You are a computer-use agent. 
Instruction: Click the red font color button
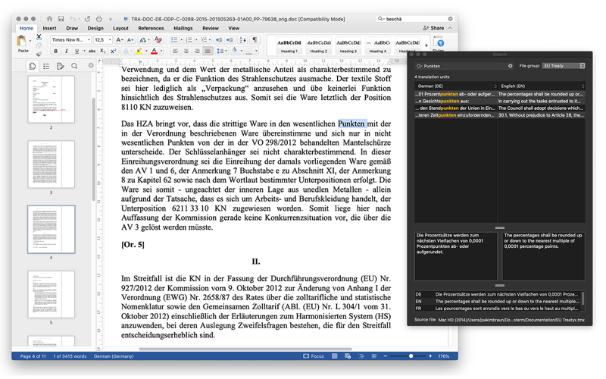pos(155,51)
